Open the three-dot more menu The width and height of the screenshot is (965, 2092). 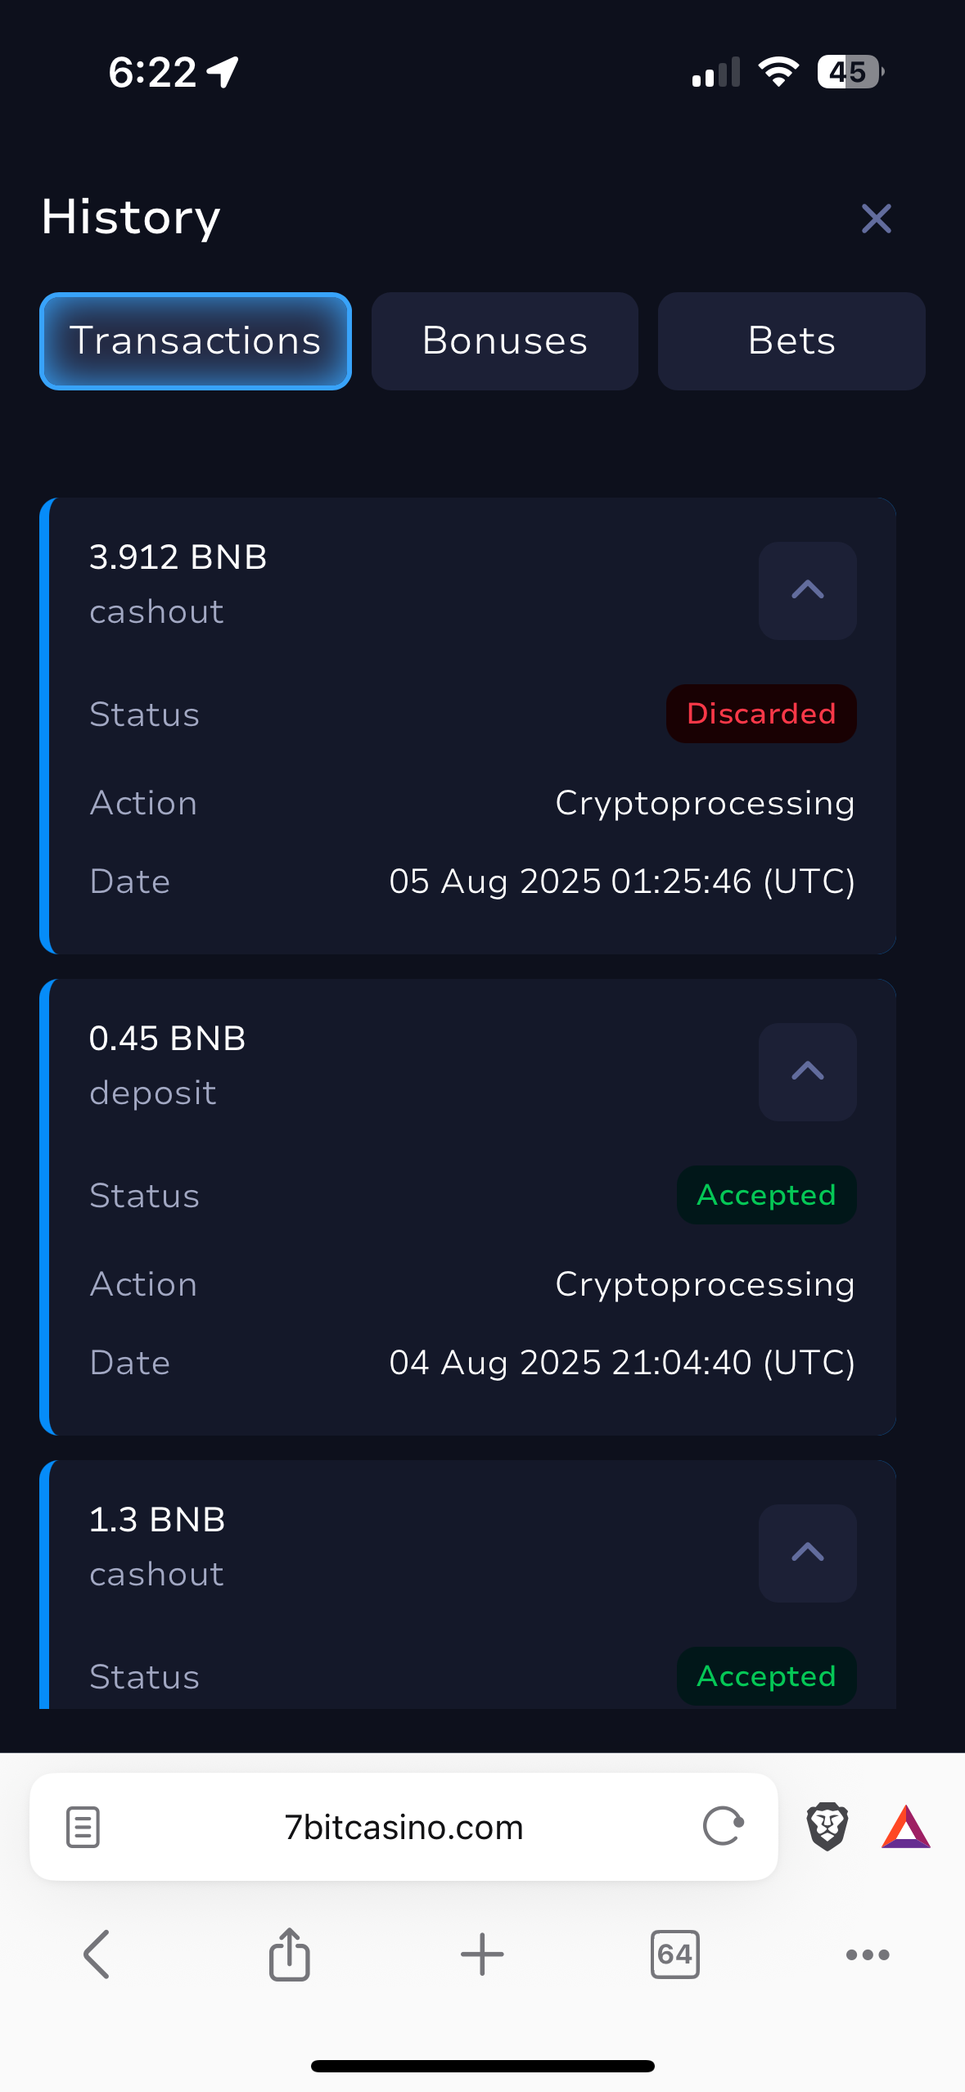point(868,1954)
